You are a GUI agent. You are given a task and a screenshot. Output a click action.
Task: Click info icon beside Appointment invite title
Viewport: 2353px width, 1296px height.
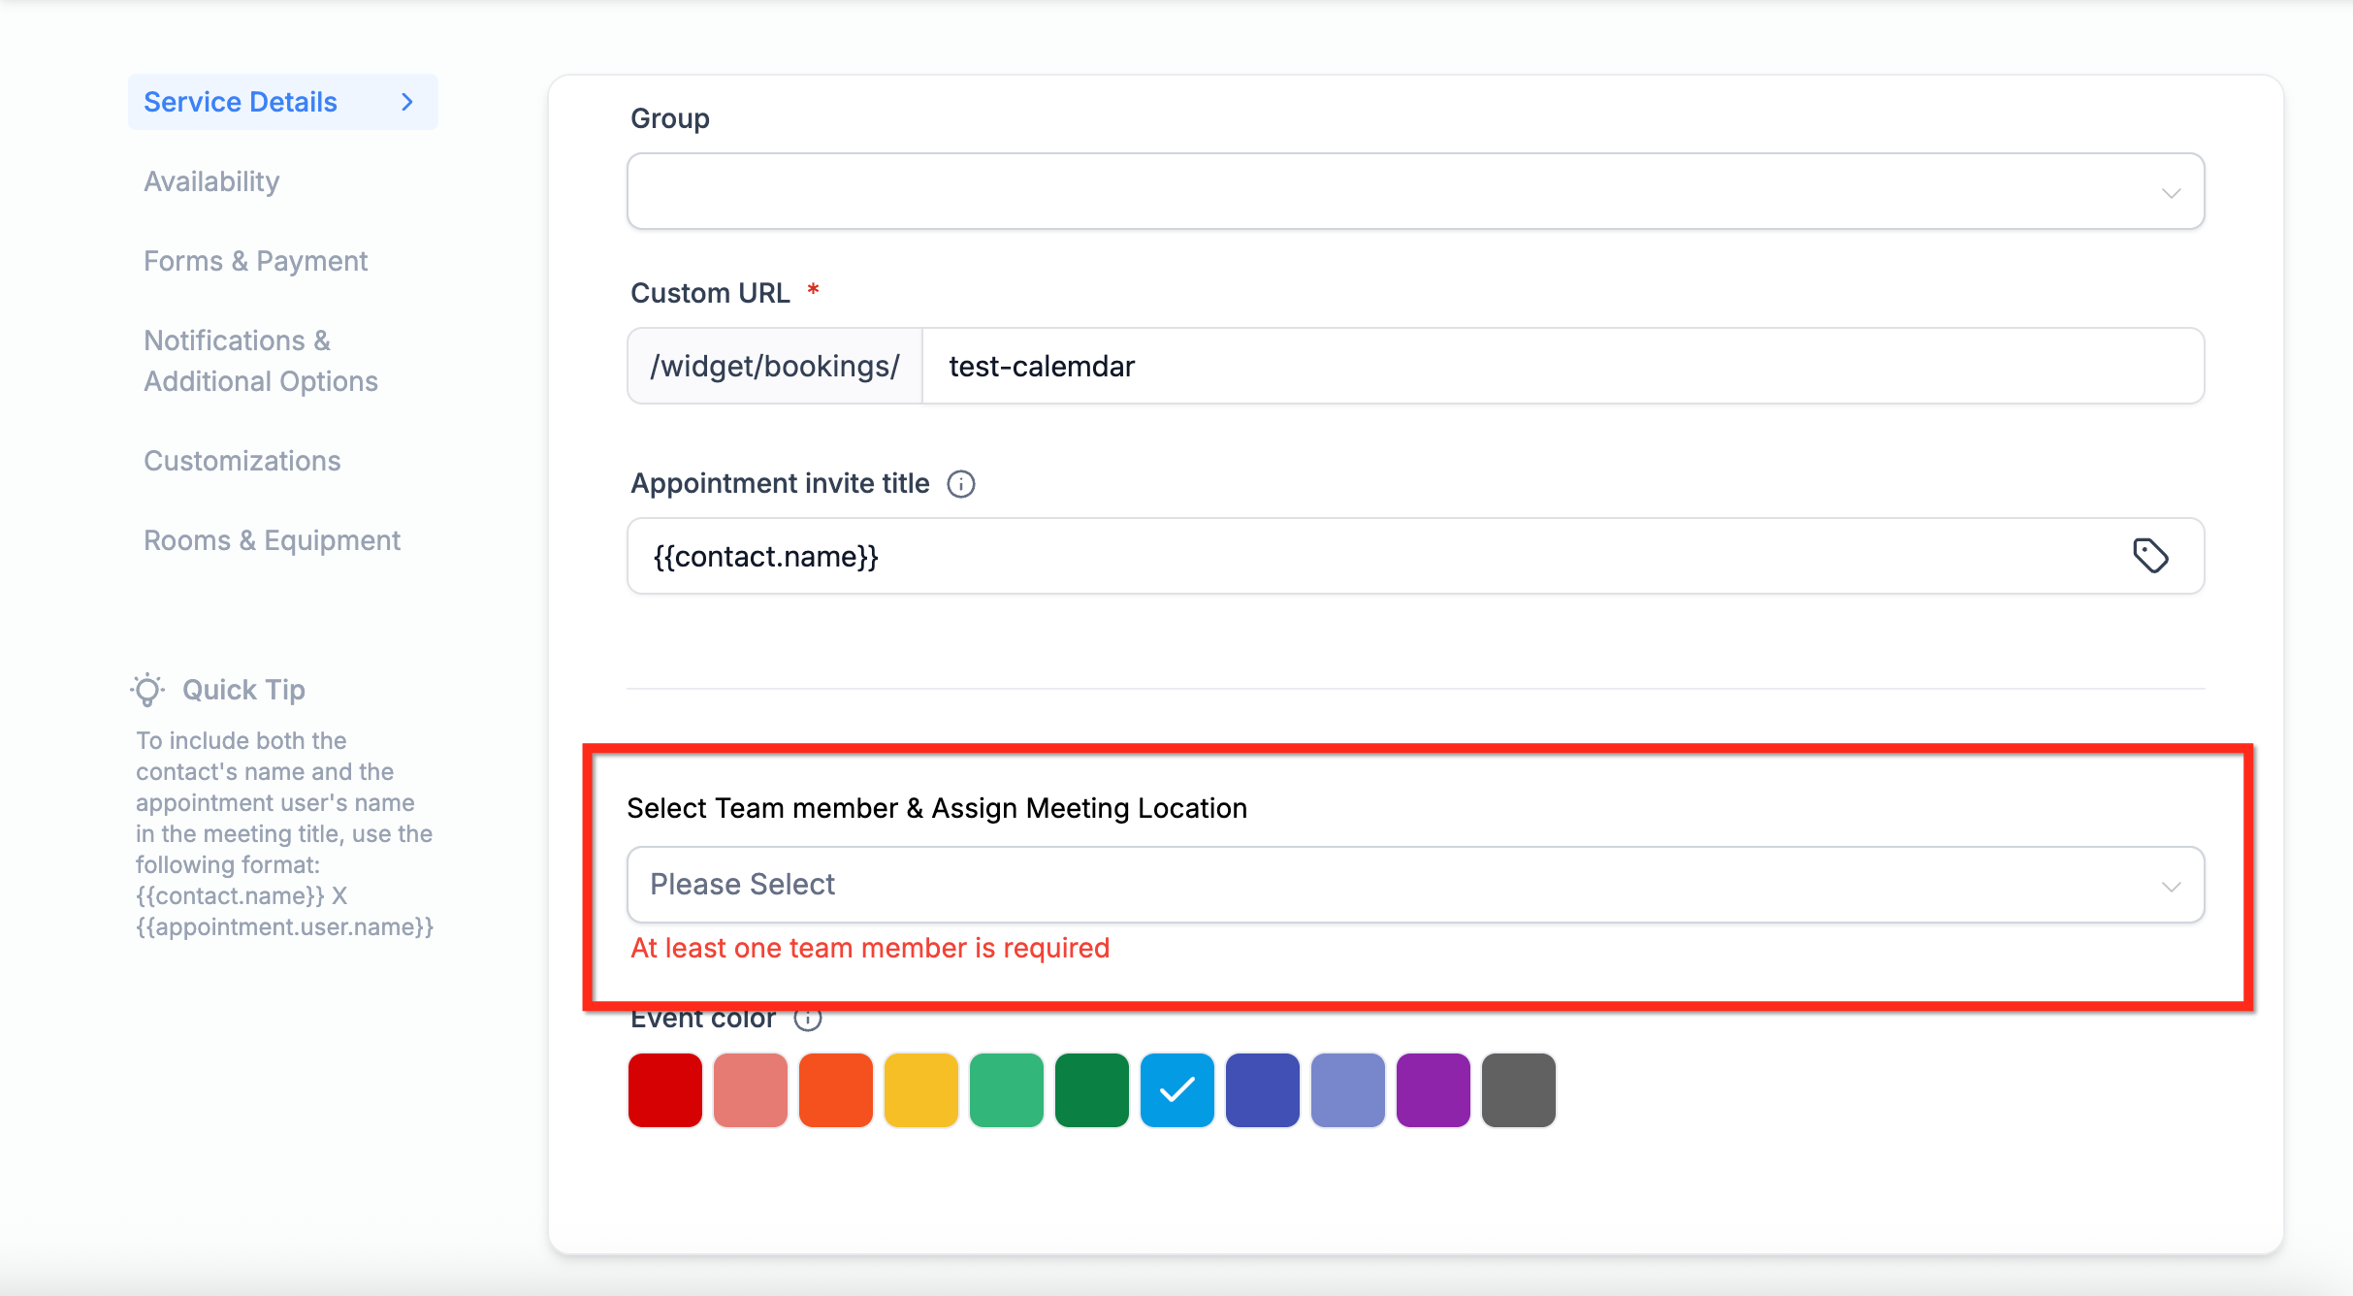click(960, 484)
